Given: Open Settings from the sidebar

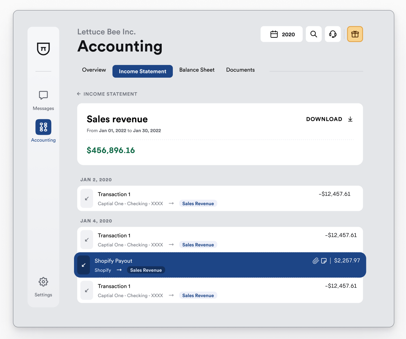Looking at the screenshot, I should point(43,282).
